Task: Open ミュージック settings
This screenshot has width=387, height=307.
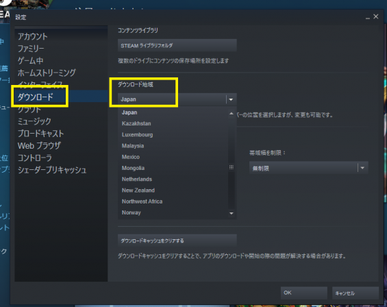Action: coord(34,121)
